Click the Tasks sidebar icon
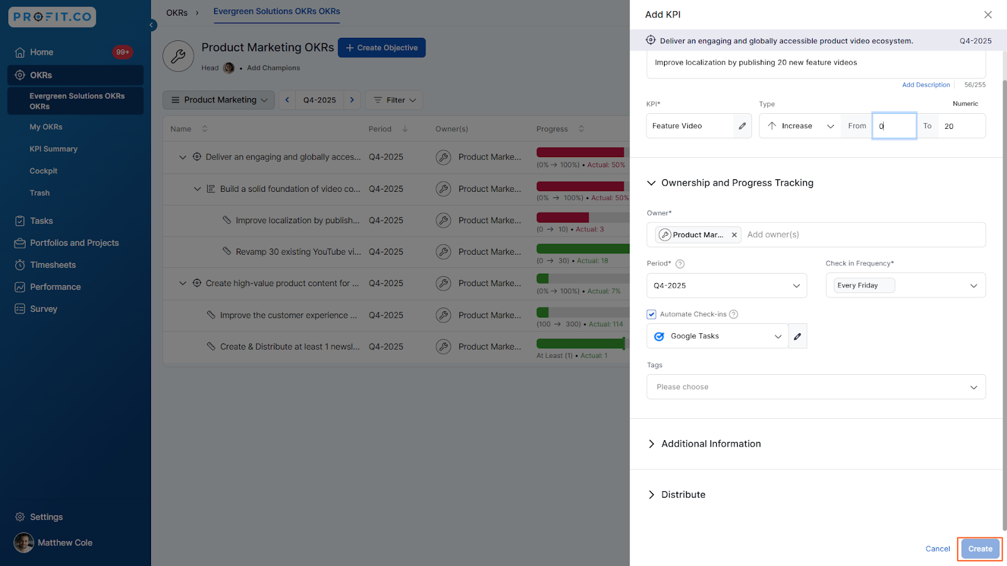Image resolution: width=1007 pixels, height=566 pixels. pos(20,221)
